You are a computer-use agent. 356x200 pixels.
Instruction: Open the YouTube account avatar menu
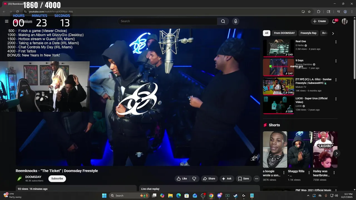click(345, 21)
